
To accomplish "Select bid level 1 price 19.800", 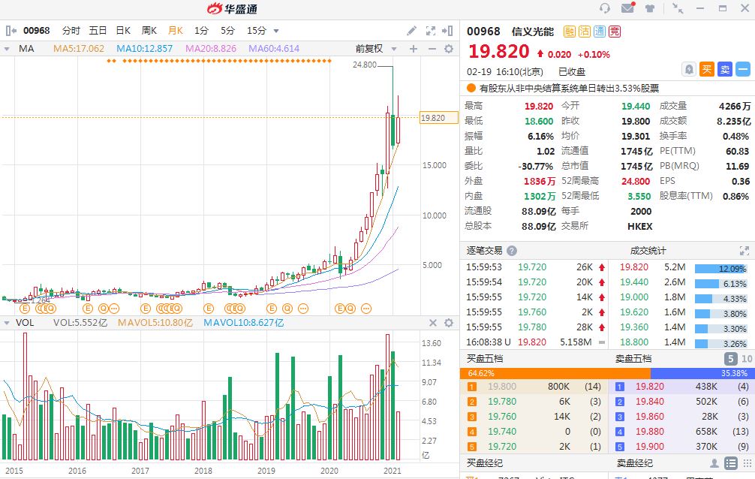I will 502,387.
